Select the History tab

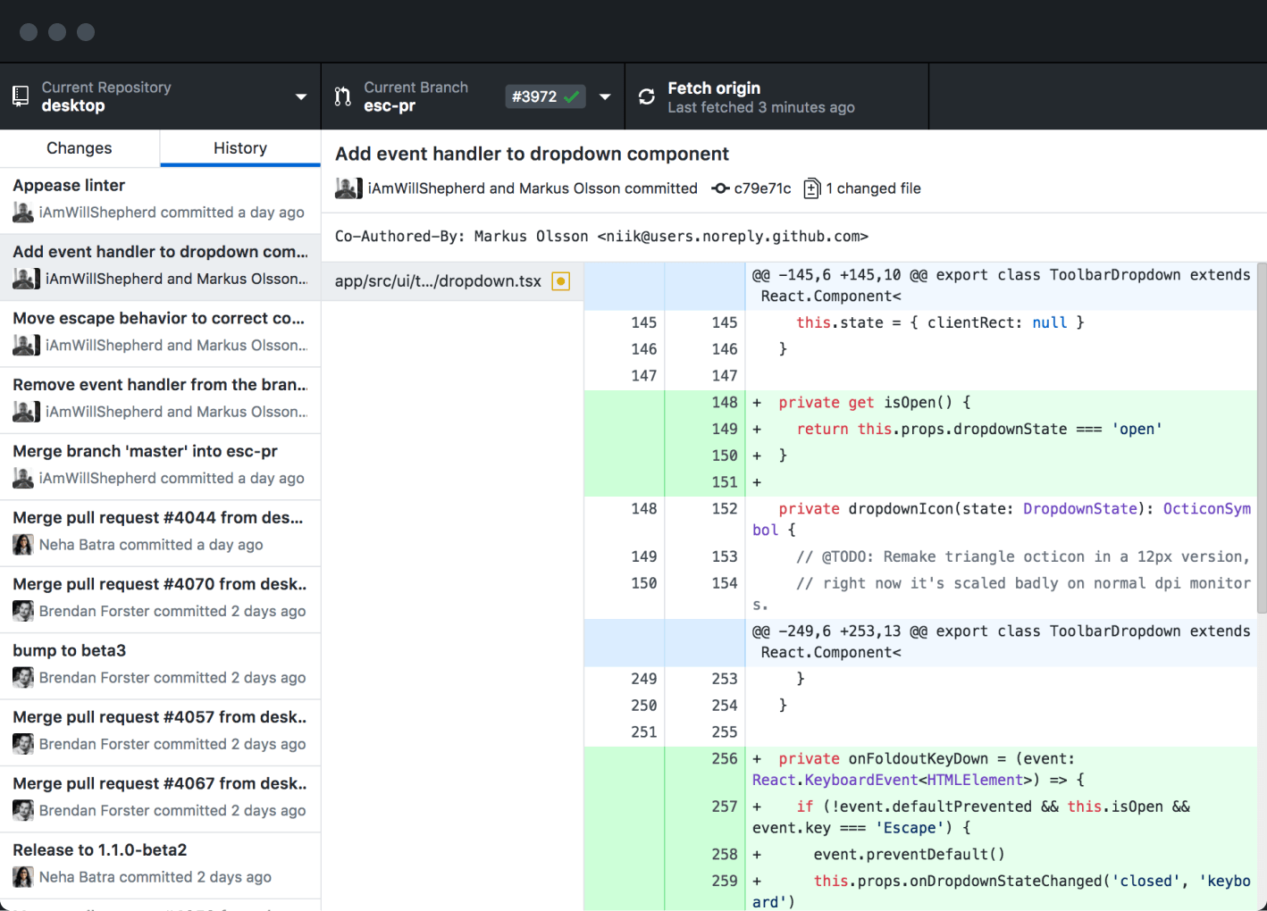coord(239,147)
